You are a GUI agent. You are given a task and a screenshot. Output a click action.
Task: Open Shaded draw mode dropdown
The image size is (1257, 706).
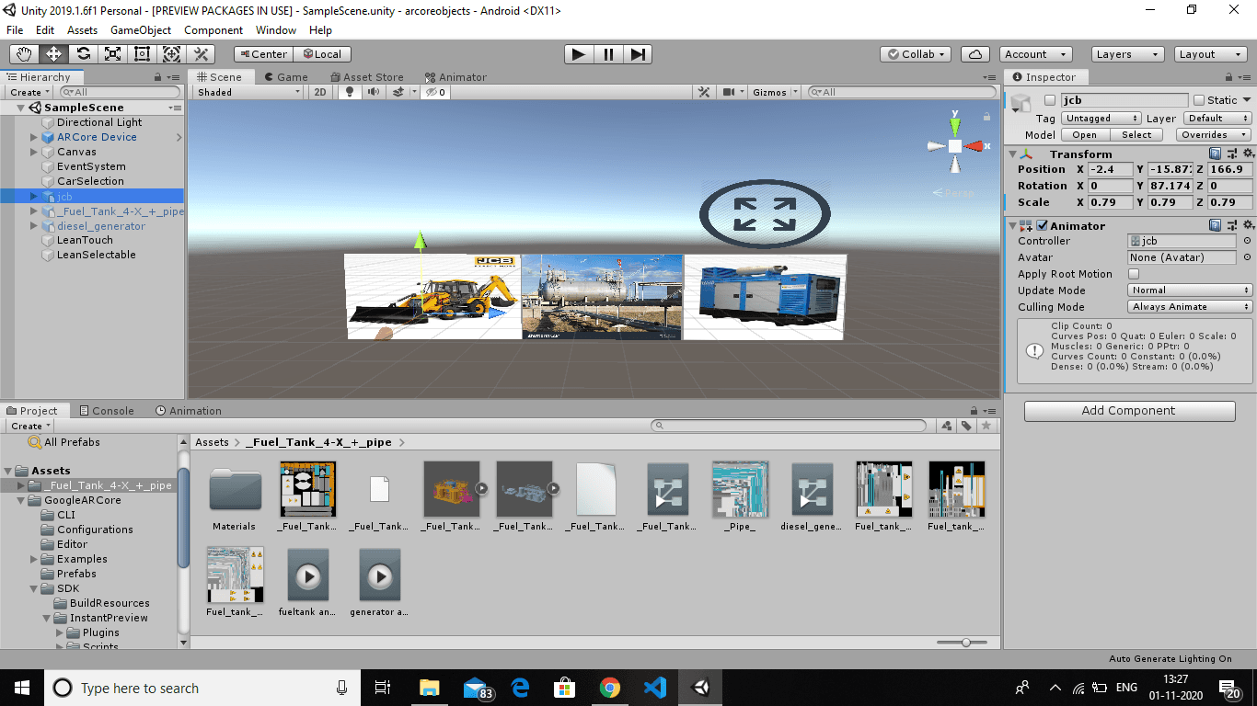coord(249,92)
